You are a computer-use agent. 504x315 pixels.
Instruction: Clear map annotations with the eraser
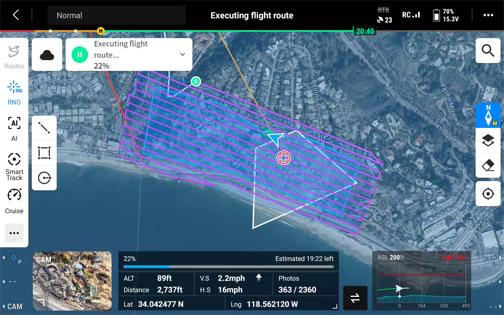coord(488,165)
